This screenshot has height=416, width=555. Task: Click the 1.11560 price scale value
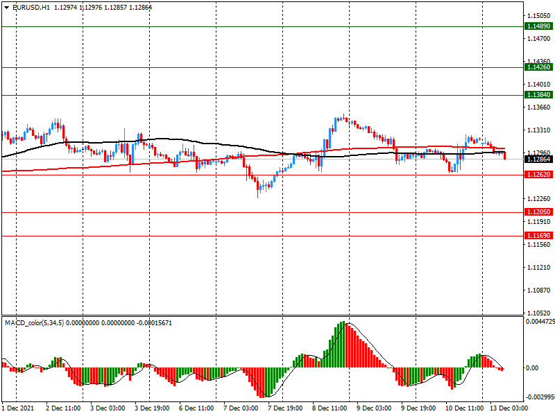539,245
